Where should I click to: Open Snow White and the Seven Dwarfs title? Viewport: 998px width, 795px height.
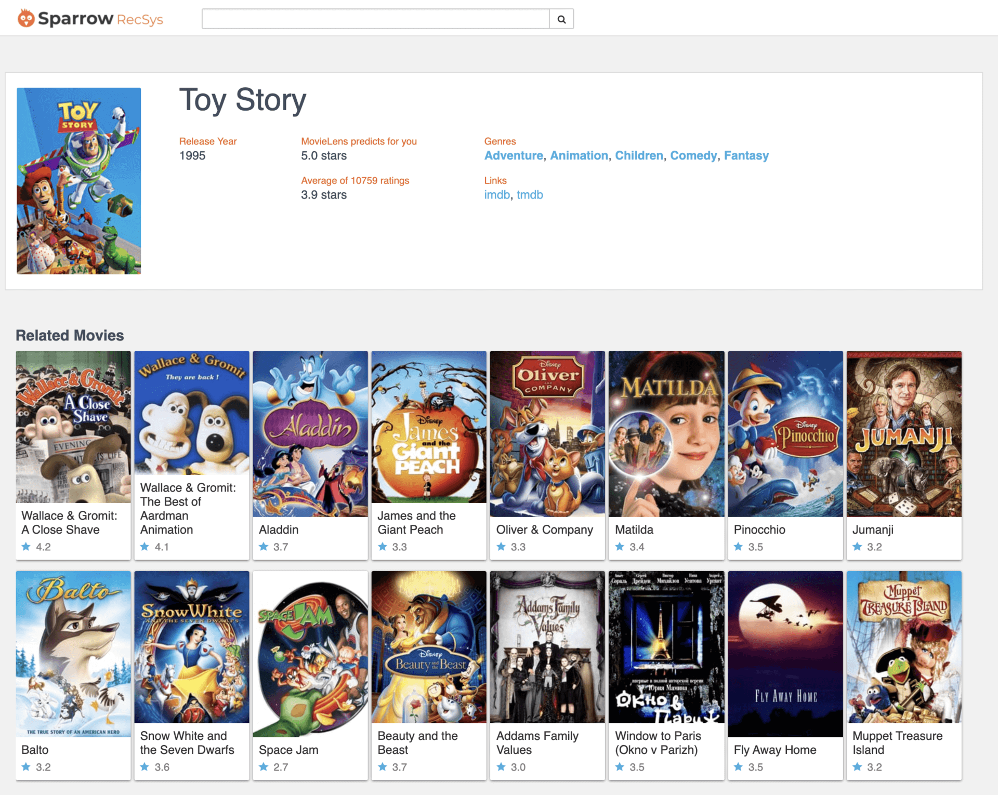pyautogui.click(x=187, y=743)
